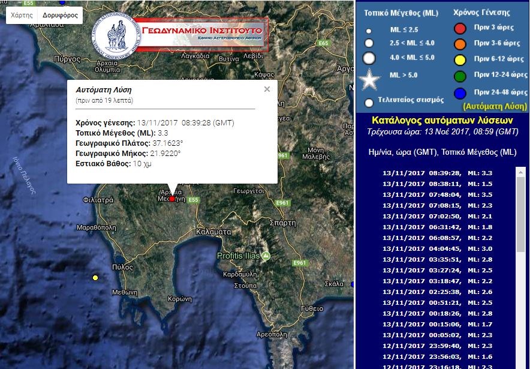Click the yellow earthquake marker west of Πύλος
This screenshot has width=530, height=369.
[x=95, y=278]
